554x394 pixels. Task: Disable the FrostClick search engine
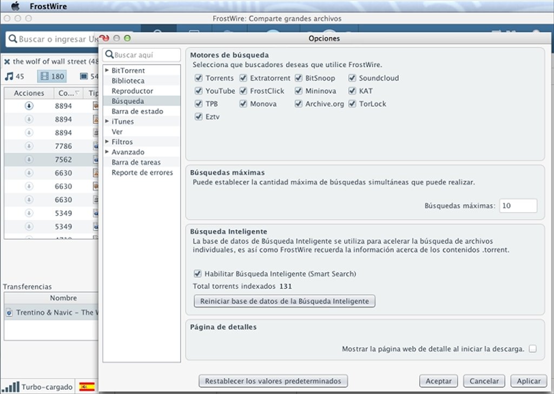tap(243, 91)
